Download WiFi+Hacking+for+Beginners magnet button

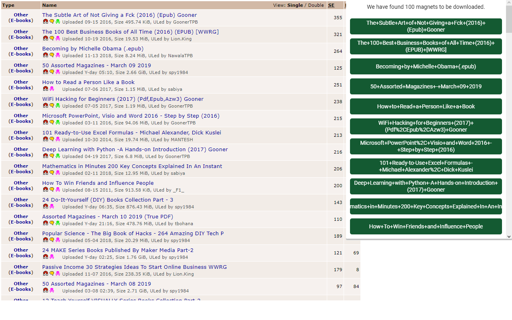click(x=426, y=126)
